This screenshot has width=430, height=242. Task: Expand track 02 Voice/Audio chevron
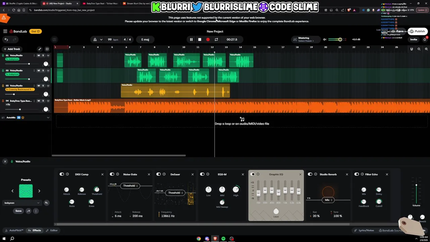48,71
